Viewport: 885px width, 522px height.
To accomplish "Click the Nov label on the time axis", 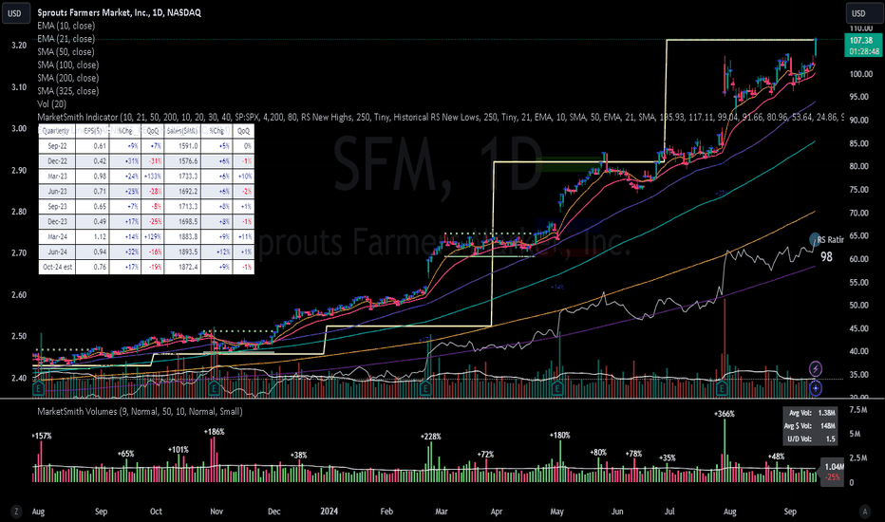I will (x=217, y=512).
